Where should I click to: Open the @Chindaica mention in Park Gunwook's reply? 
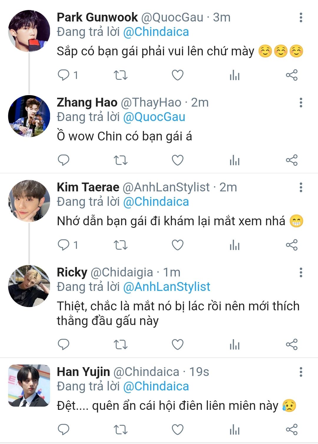156,32
